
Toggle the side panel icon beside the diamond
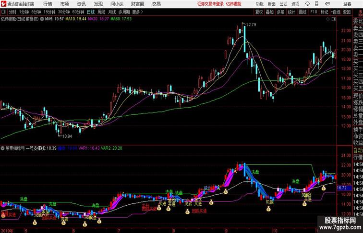click(334, 19)
